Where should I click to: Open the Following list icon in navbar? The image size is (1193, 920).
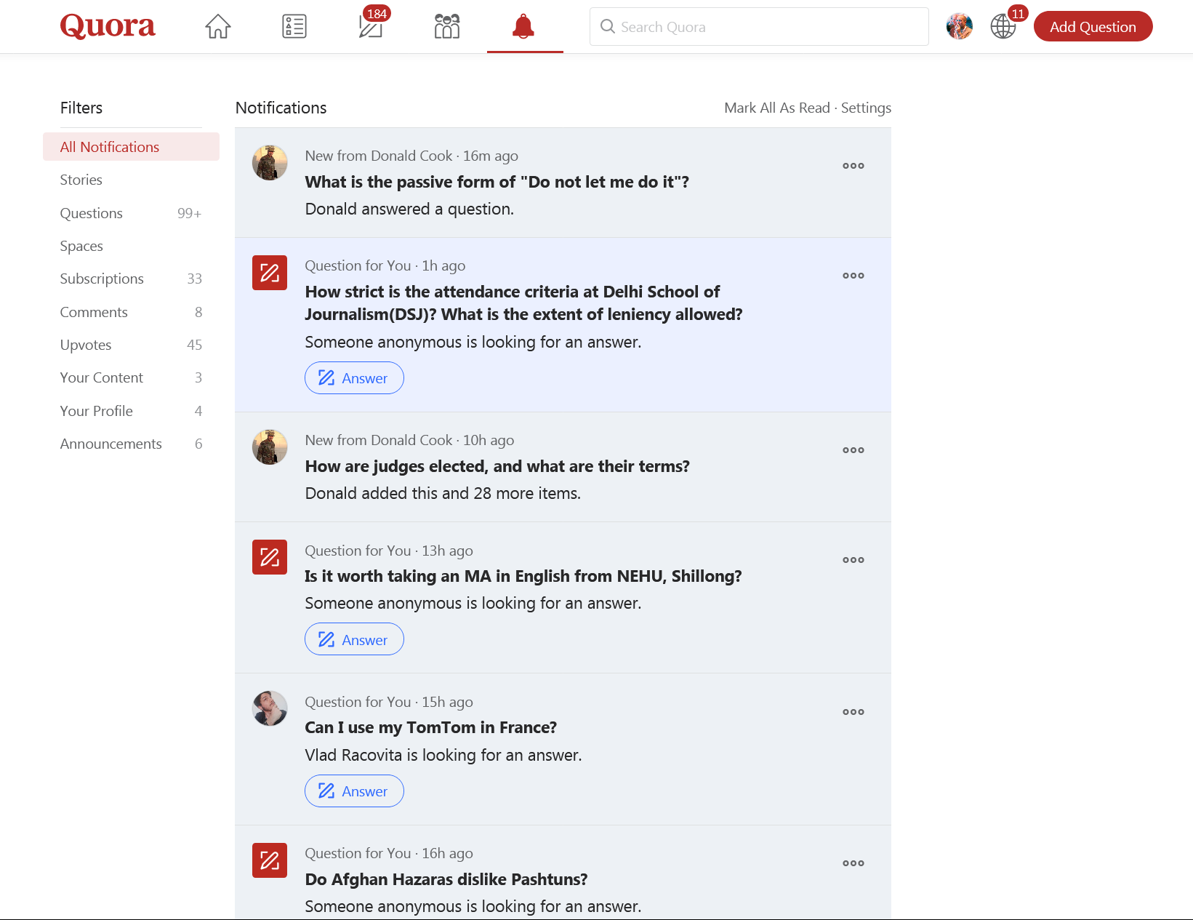(294, 27)
